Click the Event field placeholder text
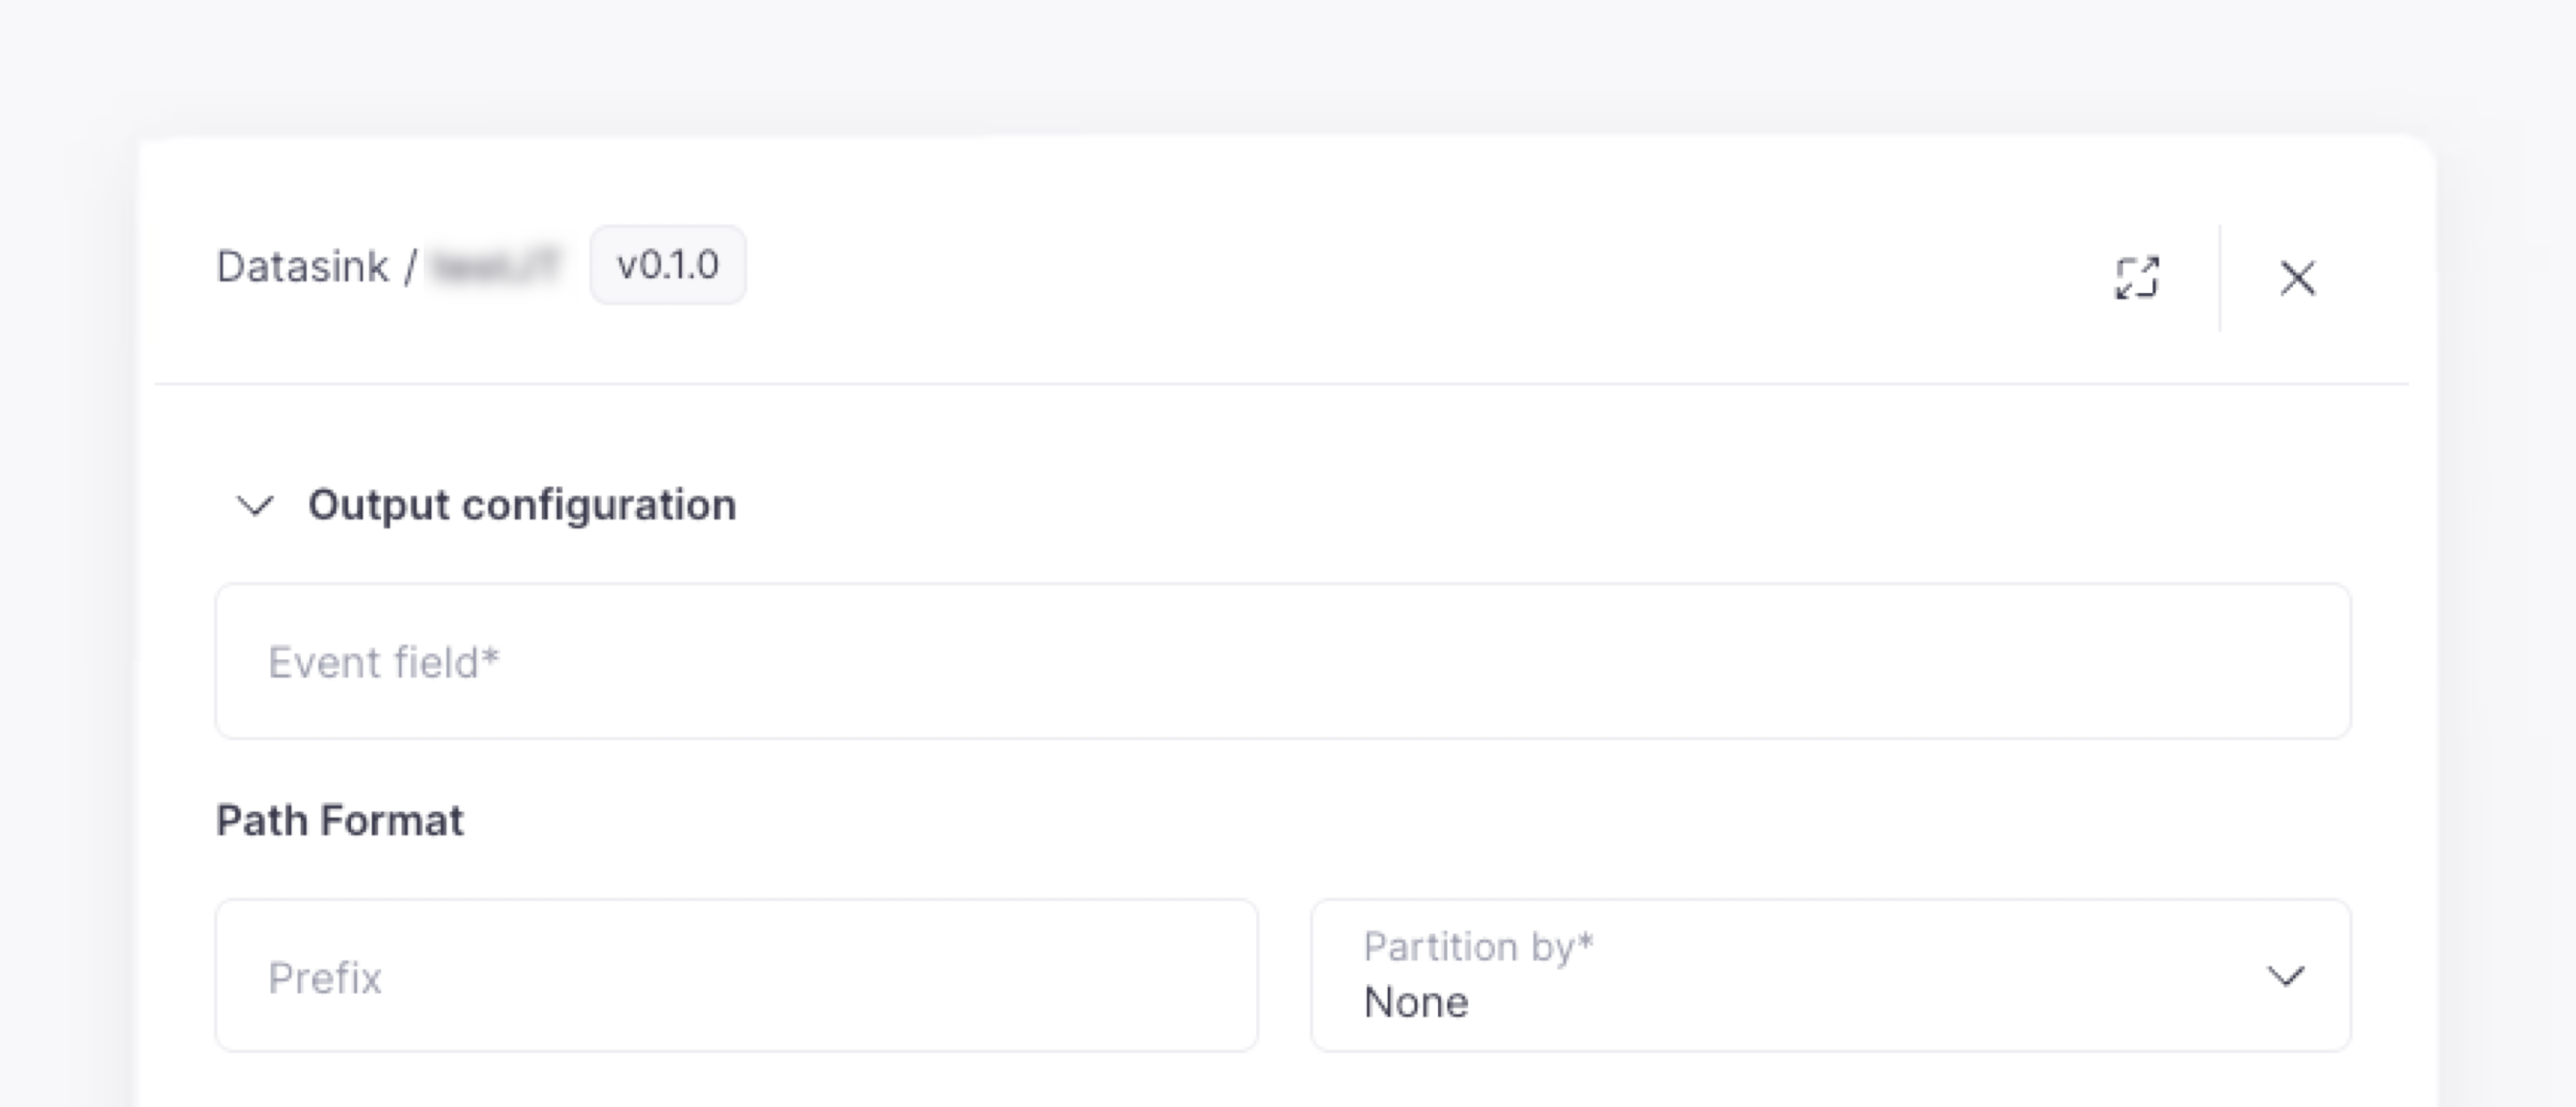The height and width of the screenshot is (1107, 2576). [x=383, y=662]
